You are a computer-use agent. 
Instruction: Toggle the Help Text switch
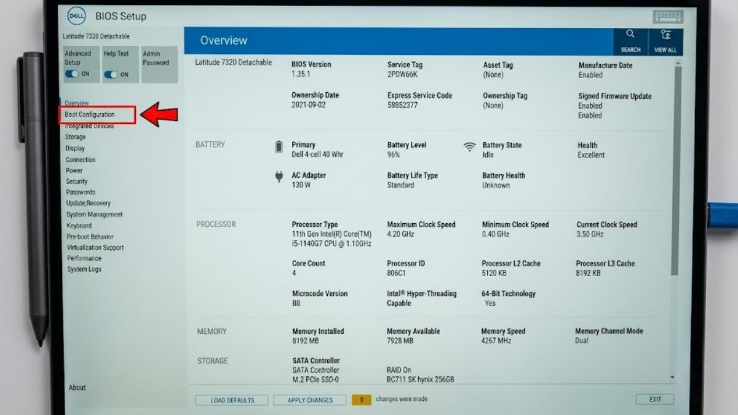coord(111,74)
